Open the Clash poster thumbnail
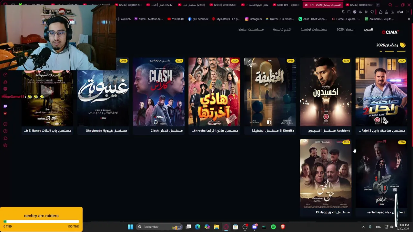The image size is (413, 232). pyautogui.click(x=159, y=92)
